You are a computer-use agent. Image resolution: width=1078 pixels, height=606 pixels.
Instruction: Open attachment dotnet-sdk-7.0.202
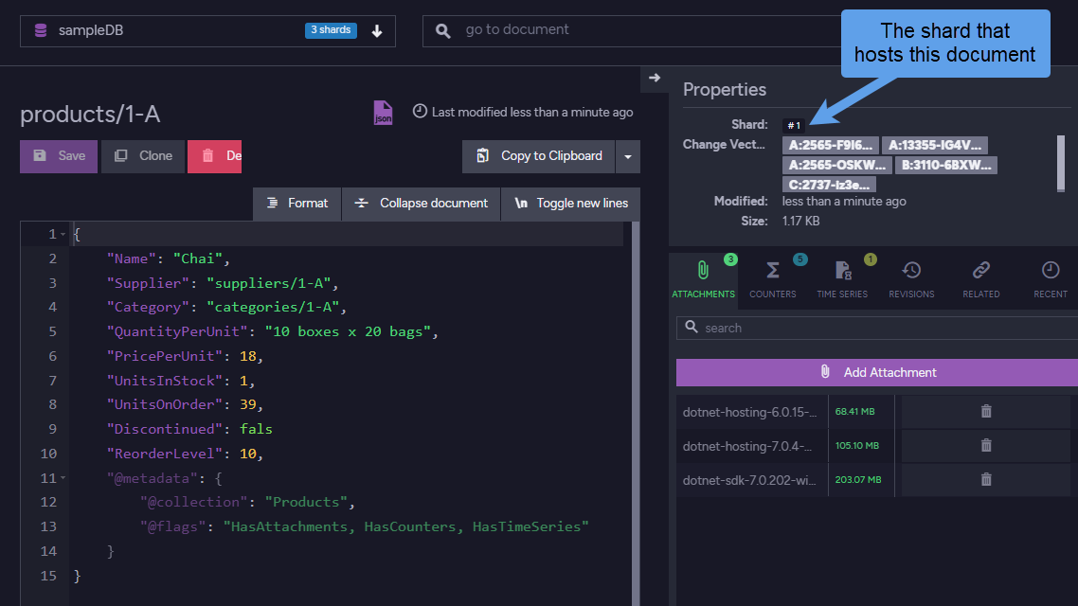click(749, 480)
